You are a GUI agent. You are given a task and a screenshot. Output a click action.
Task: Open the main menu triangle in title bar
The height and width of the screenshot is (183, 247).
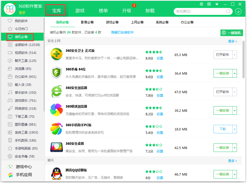(x=217, y=4)
